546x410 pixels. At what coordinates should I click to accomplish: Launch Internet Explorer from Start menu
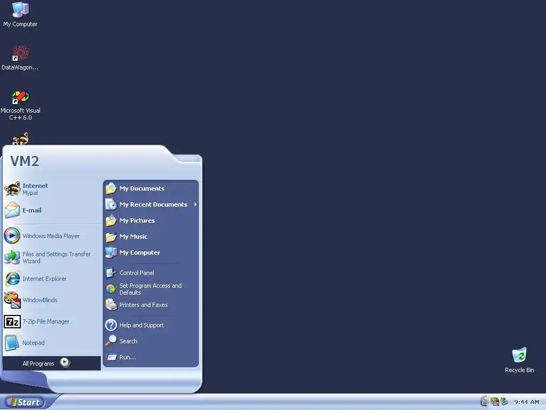52,279
